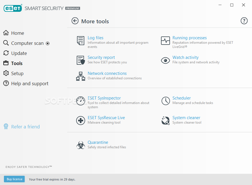Go back using the arrow icon
The width and height of the screenshot is (252, 185).
tap(75, 21)
